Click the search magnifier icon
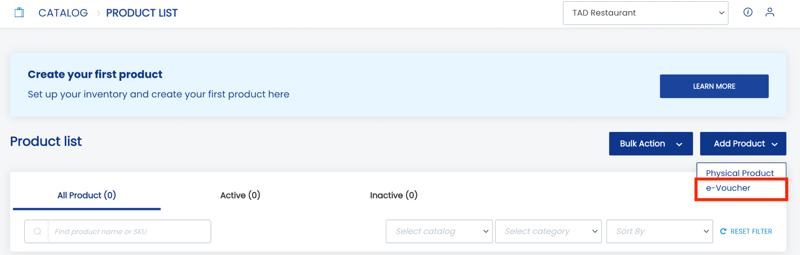Image resolution: width=800 pixels, height=255 pixels. (37, 231)
